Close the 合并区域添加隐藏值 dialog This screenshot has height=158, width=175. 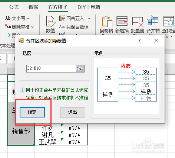[x=156, y=41]
